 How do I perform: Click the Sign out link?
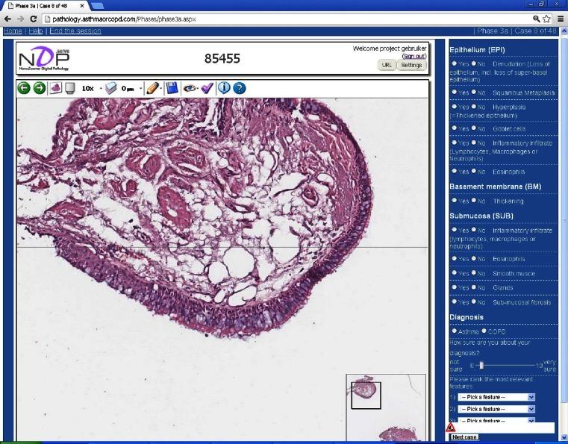[414, 56]
